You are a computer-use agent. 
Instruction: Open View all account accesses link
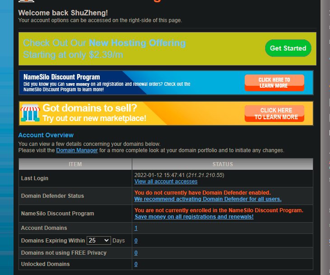point(166,182)
